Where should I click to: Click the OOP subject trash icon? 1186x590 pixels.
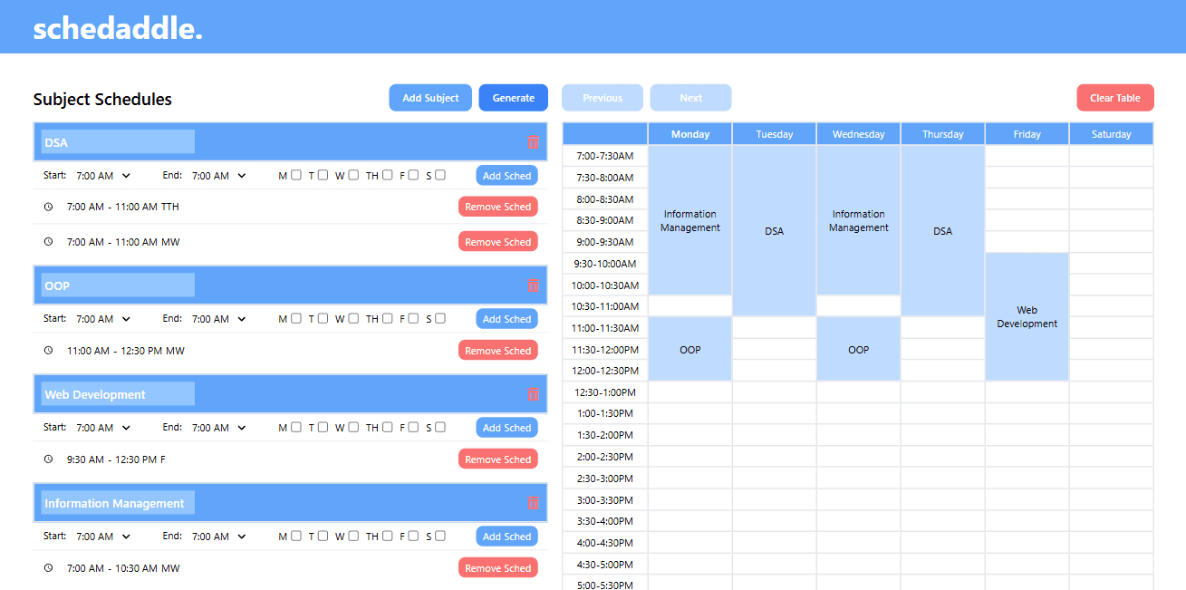[533, 285]
